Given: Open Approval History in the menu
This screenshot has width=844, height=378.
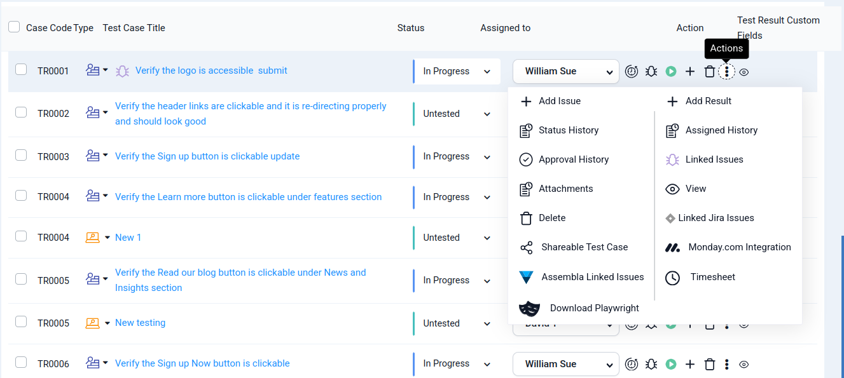Looking at the screenshot, I should click(x=565, y=159).
